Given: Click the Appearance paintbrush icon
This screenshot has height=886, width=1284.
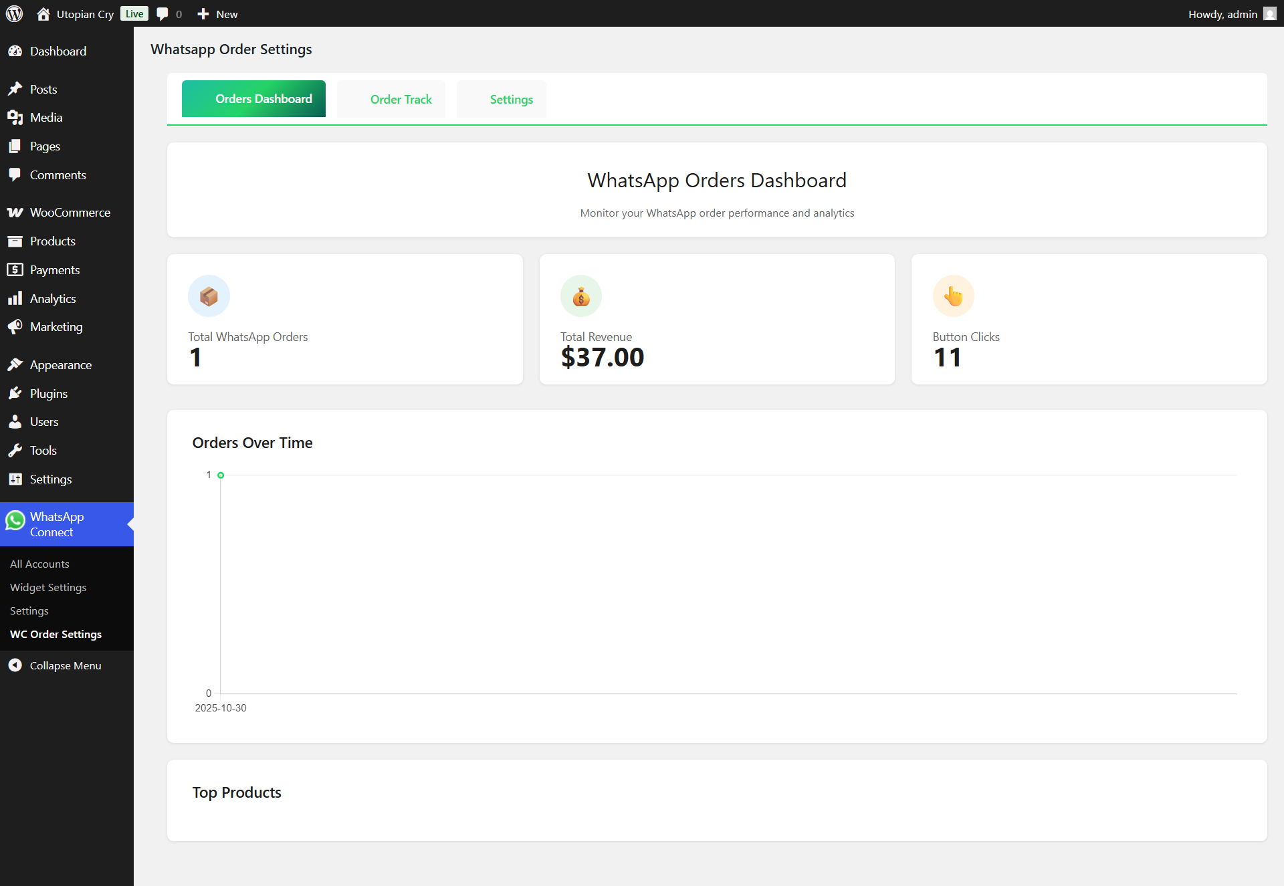Looking at the screenshot, I should (x=16, y=364).
